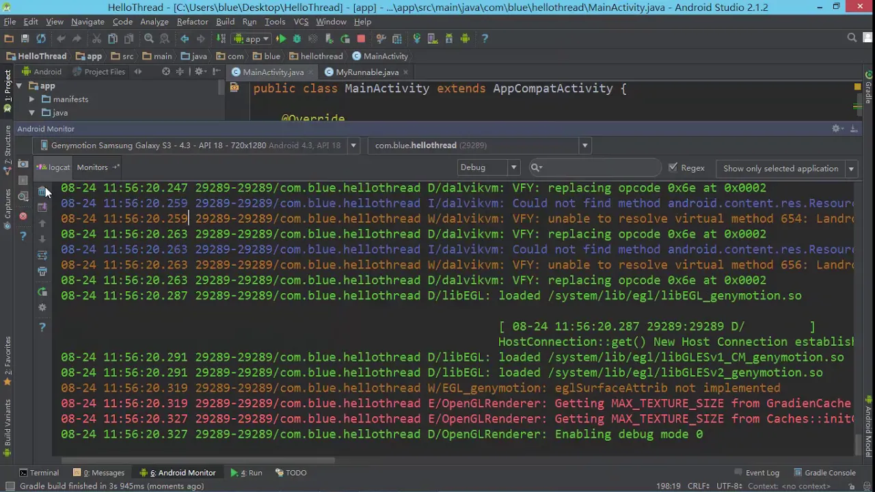Click 'Gradle build finished' status text
This screenshot has width=875, height=492.
click(111, 487)
